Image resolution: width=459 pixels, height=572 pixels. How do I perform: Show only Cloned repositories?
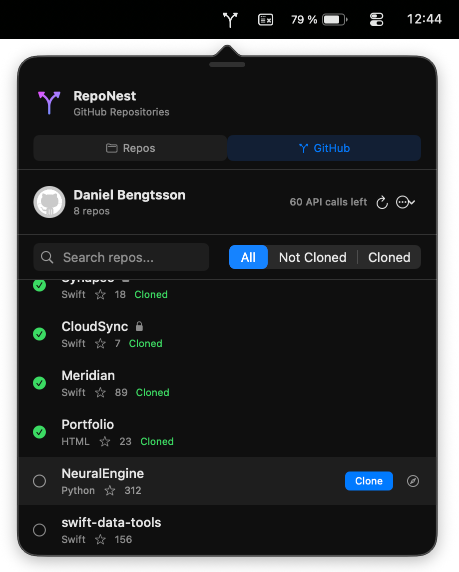pos(389,257)
